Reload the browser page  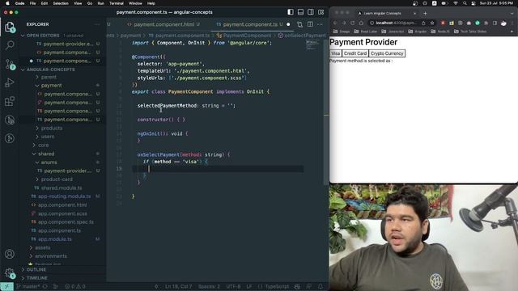353,23
